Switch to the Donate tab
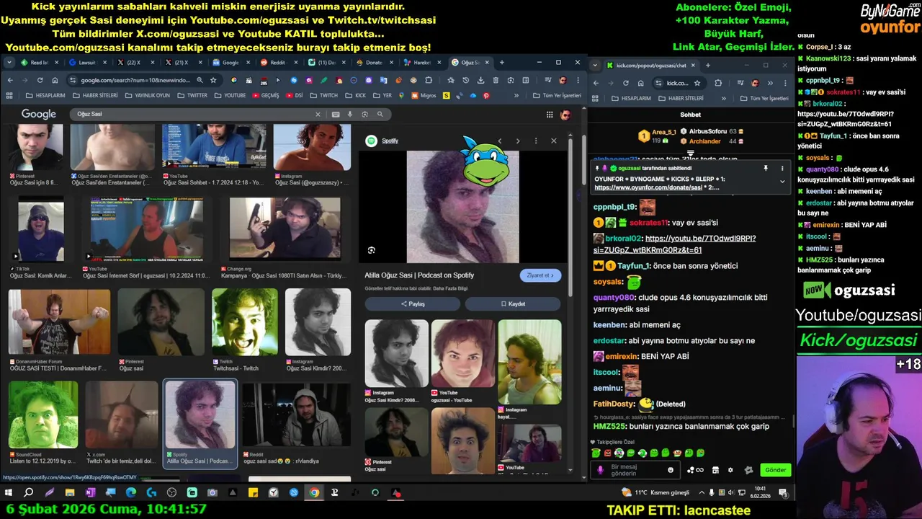The image size is (922, 519). [x=373, y=63]
